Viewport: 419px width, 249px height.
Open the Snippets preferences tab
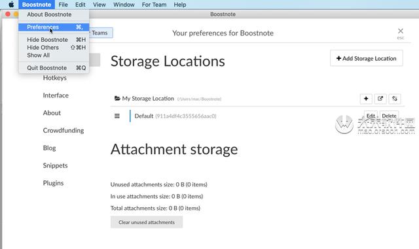(x=55, y=165)
